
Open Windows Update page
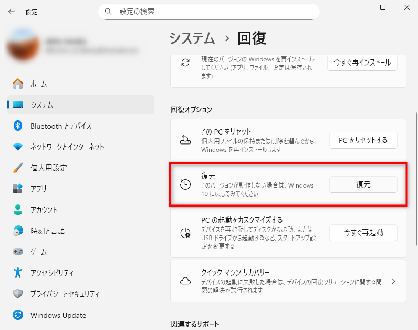[58, 315]
